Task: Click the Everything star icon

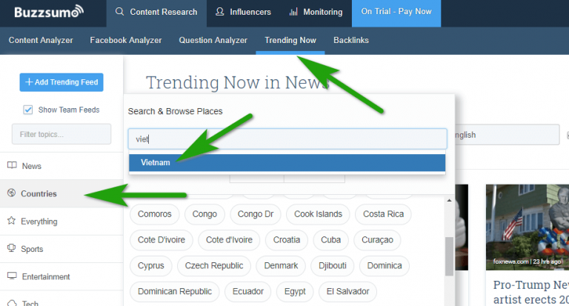Action: [x=12, y=221]
